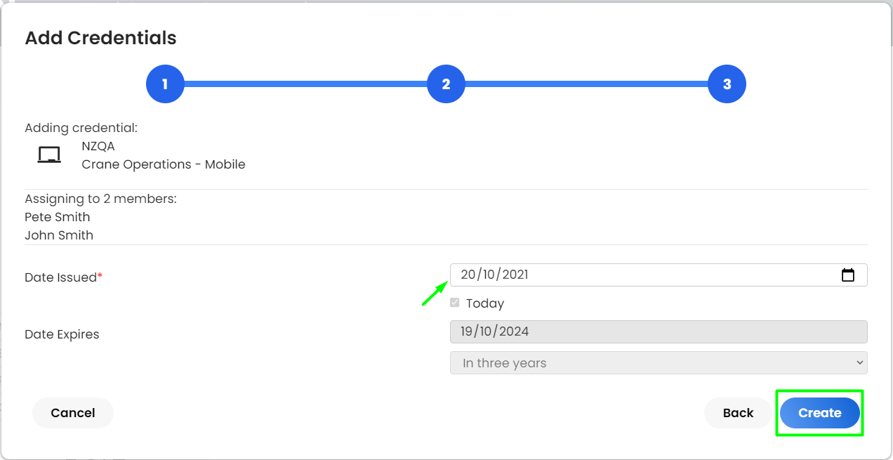Image resolution: width=893 pixels, height=460 pixels.
Task: Jump to step 2 circle
Action: 446,84
